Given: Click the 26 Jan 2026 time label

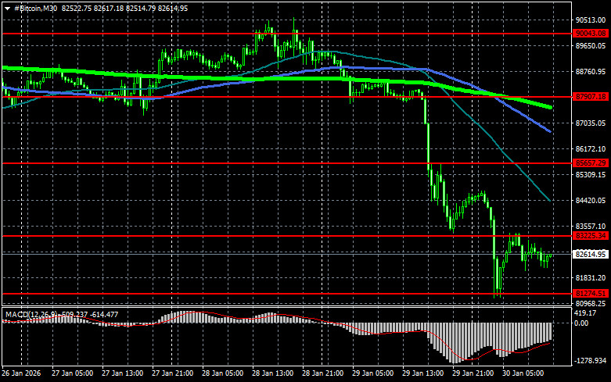Looking at the screenshot, I should [21, 373].
